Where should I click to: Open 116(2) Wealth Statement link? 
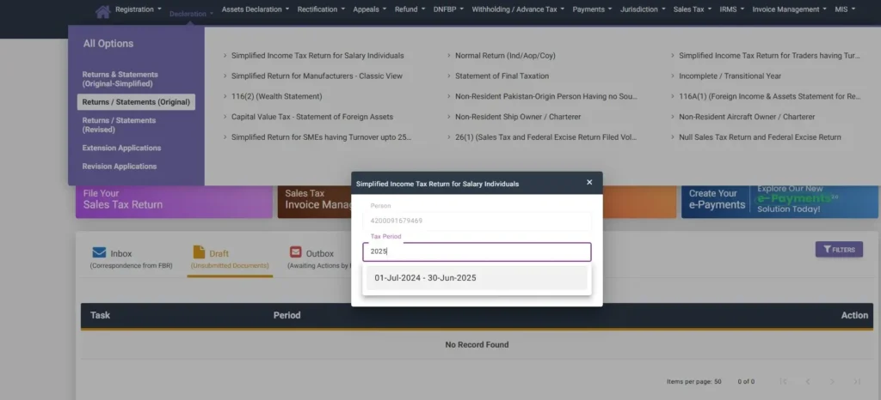pos(276,96)
